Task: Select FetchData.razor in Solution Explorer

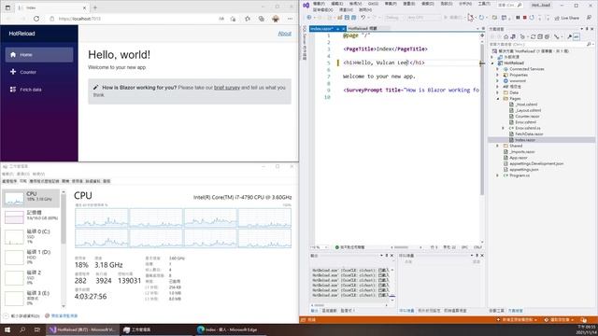Action: pos(529,134)
